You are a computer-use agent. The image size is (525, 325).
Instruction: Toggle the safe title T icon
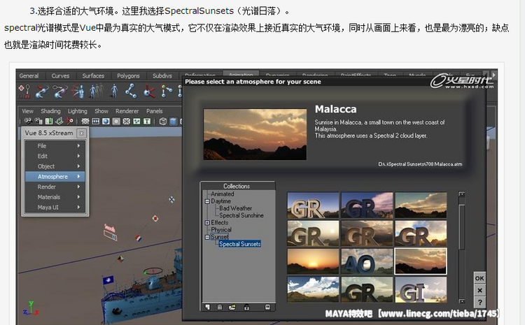coord(147,121)
